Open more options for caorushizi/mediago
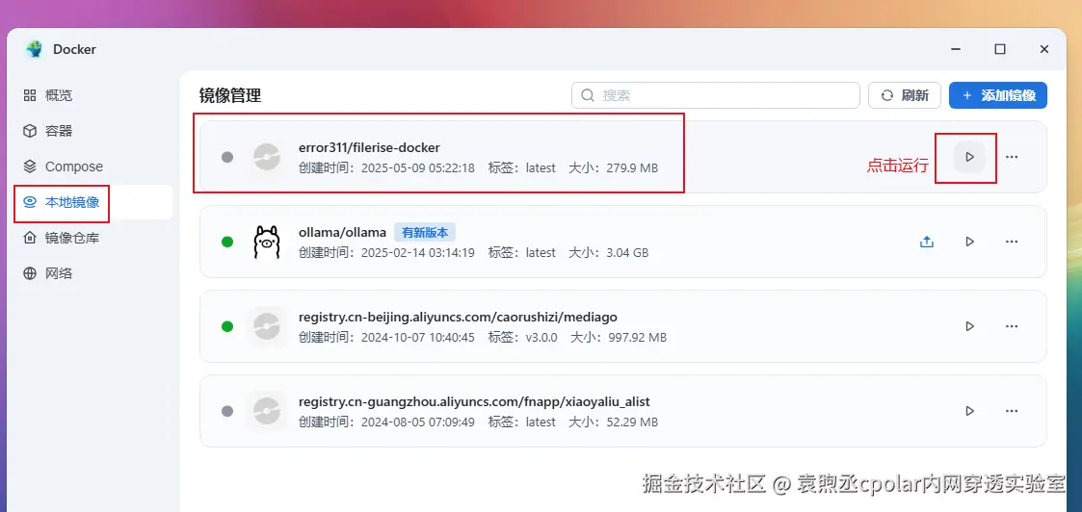The width and height of the screenshot is (1082, 512). 1012,326
